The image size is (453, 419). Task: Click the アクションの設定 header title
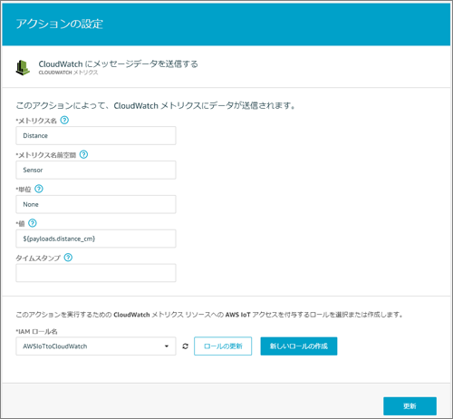60,24
